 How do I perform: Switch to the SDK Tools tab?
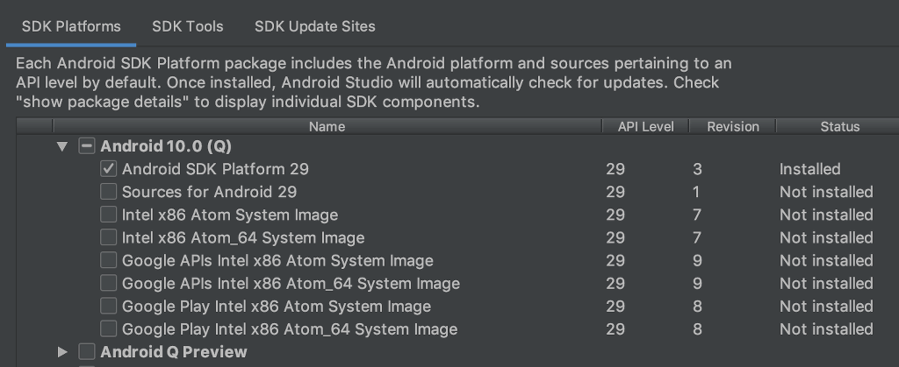tap(187, 26)
